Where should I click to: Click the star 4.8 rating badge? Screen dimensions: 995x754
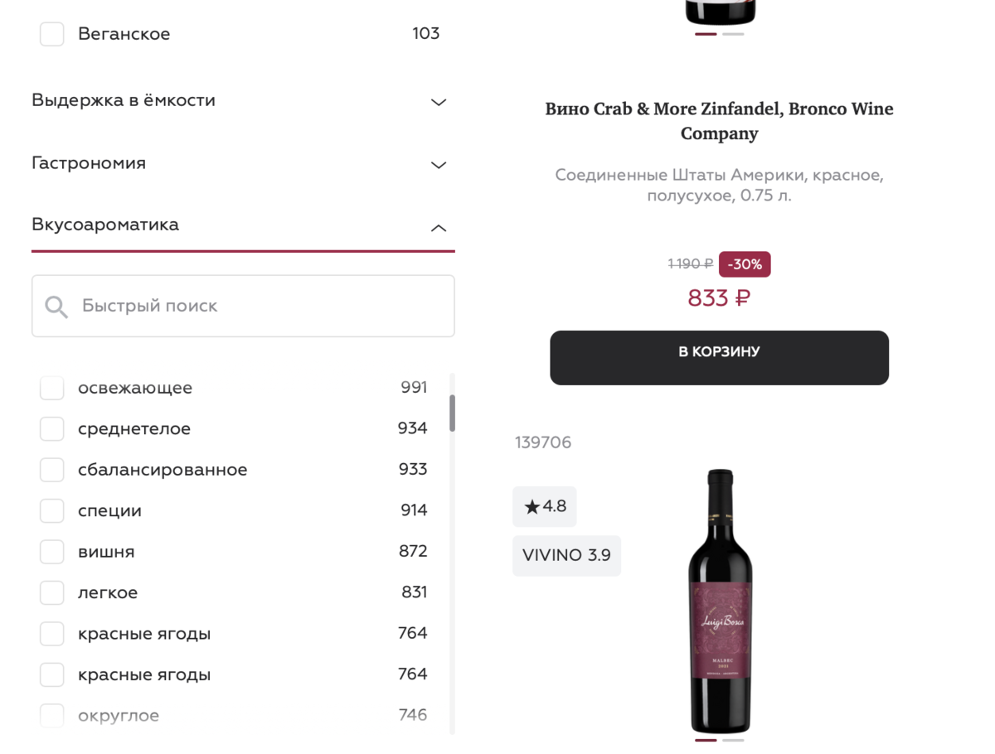point(544,506)
